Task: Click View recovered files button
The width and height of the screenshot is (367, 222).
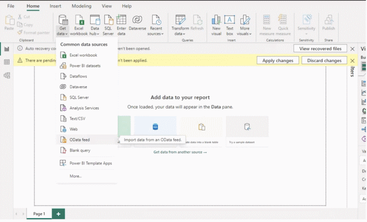Action: coord(320,49)
